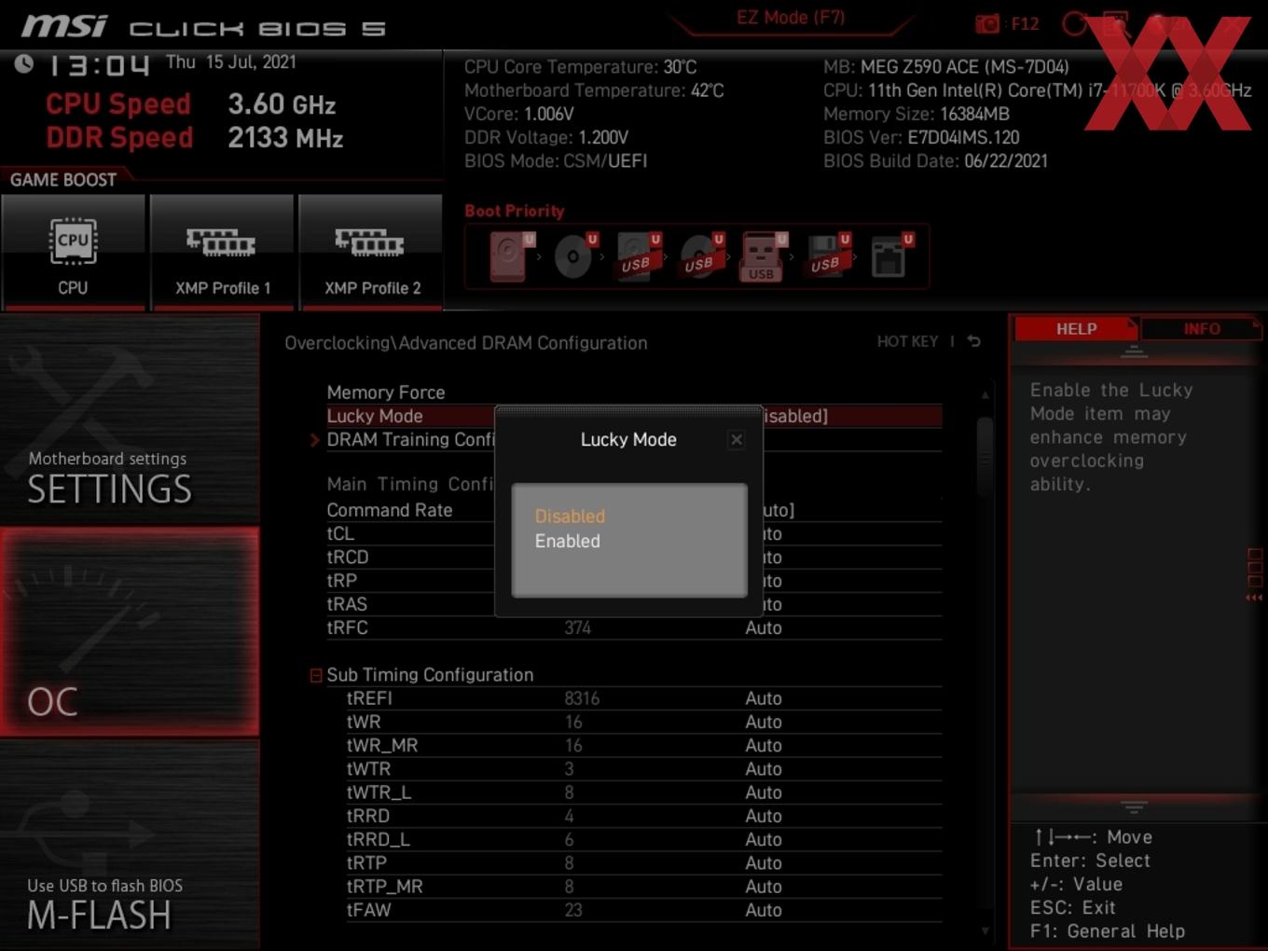Screen dimensions: 1268x951
Task: Click the settings list scrollbar thumb
Action: (x=985, y=457)
